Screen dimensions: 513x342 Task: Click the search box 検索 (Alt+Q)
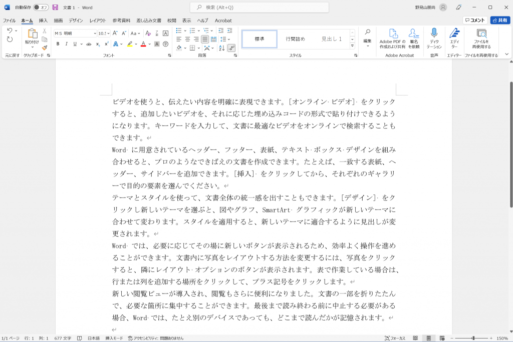[260, 7]
